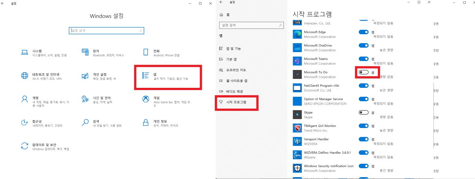This screenshot has width=475, height=179.
Task: Click 'SEIKO EPSON CORPORATION' publisher text
Action: (325, 104)
